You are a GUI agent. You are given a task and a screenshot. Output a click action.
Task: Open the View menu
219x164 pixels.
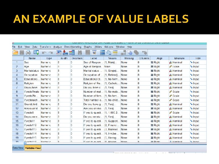tap(27, 47)
